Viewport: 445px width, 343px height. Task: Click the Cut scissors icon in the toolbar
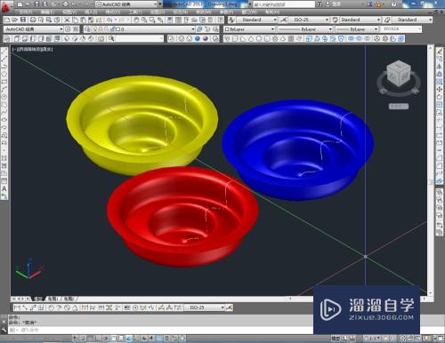tap(67, 20)
